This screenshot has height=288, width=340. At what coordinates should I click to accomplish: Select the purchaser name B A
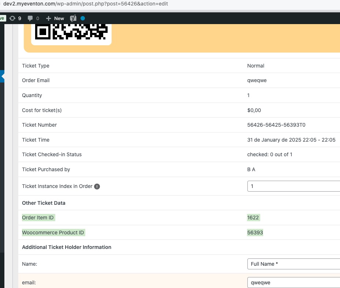click(251, 169)
